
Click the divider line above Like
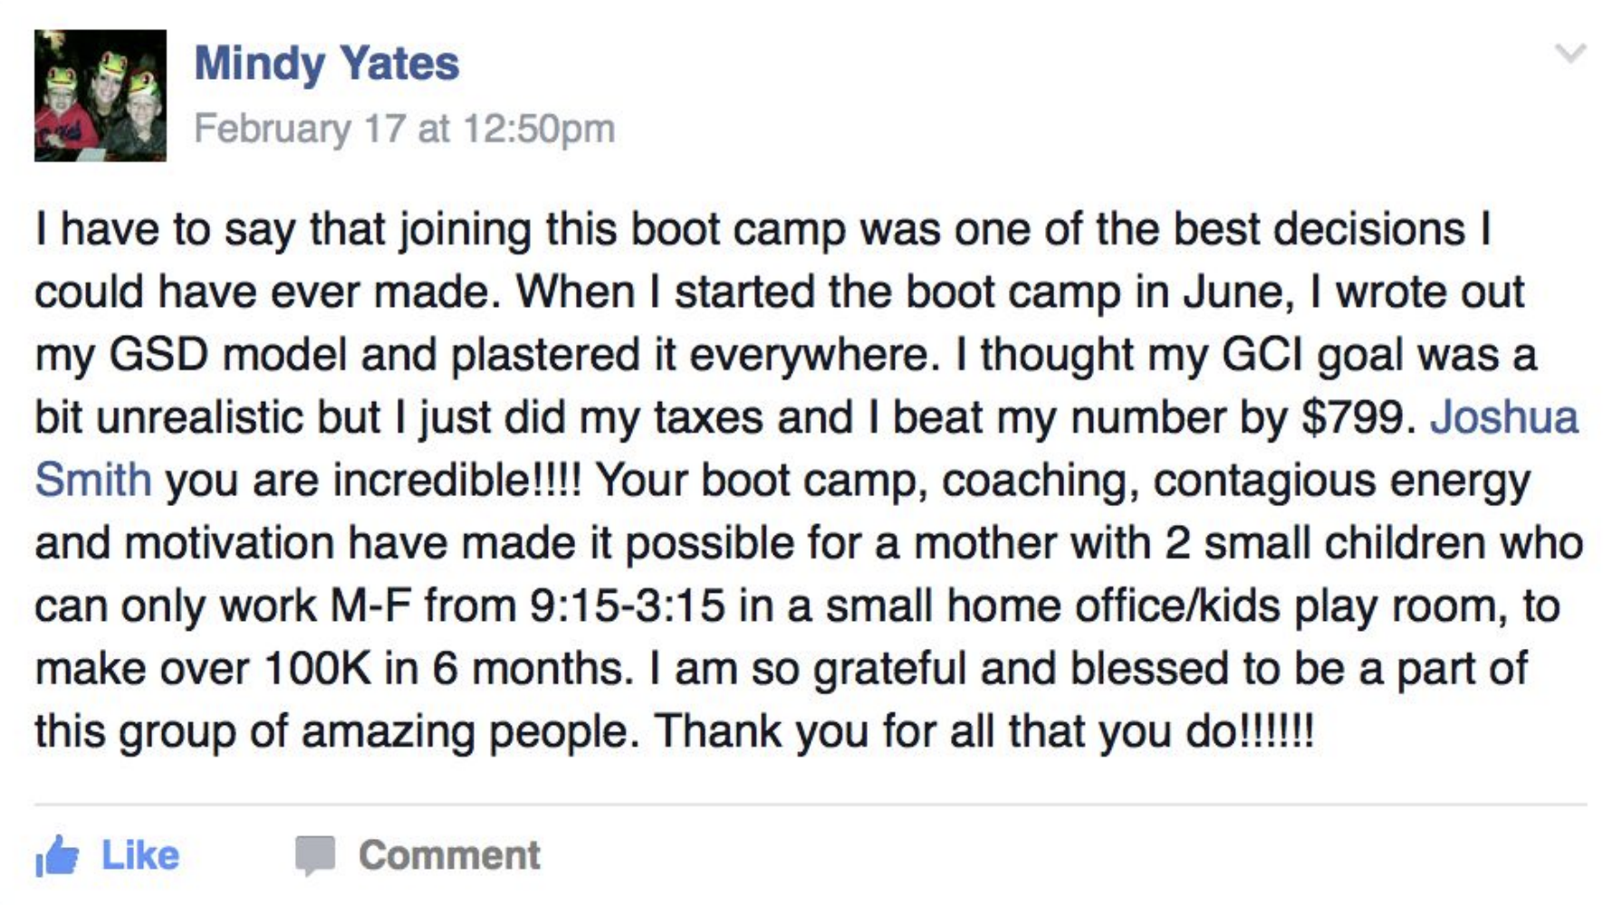[811, 804]
